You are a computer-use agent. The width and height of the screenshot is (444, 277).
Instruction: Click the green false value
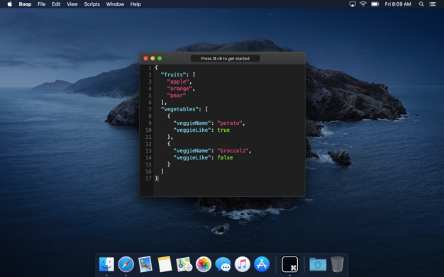(x=225, y=157)
